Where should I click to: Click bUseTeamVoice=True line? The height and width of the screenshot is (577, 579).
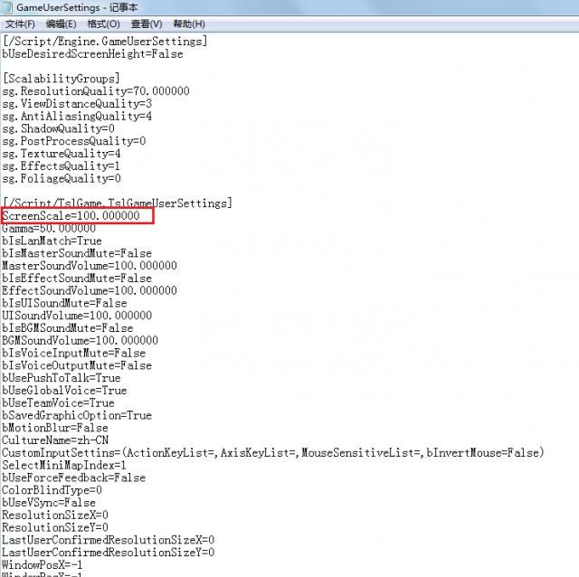click(x=58, y=403)
